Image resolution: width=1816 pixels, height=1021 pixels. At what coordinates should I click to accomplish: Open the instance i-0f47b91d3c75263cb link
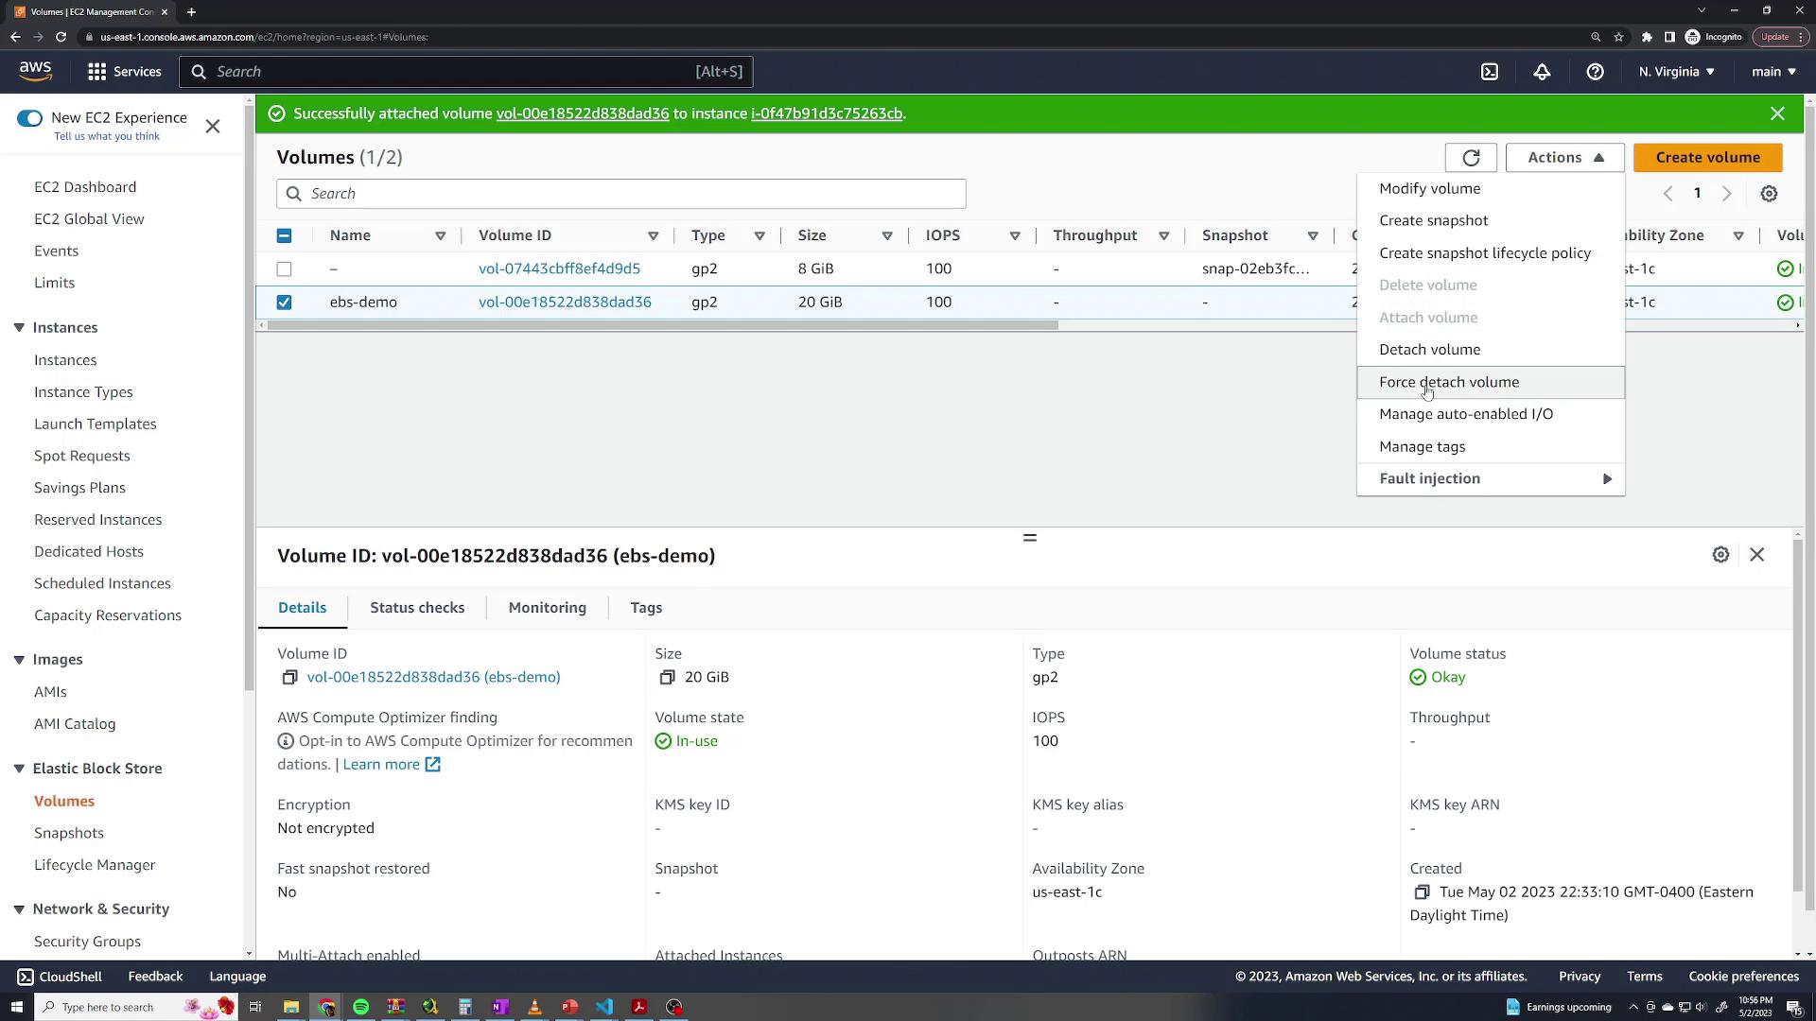pyautogui.click(x=826, y=113)
